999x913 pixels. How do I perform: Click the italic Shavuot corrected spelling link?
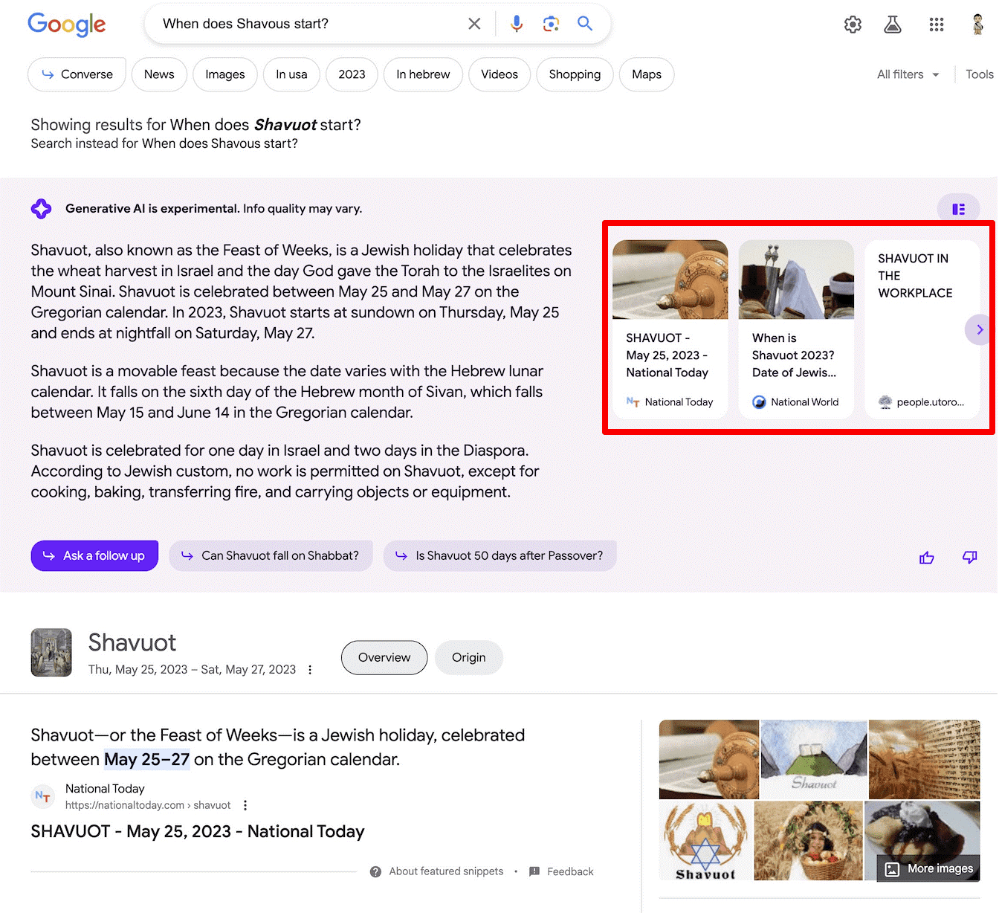[x=285, y=125]
